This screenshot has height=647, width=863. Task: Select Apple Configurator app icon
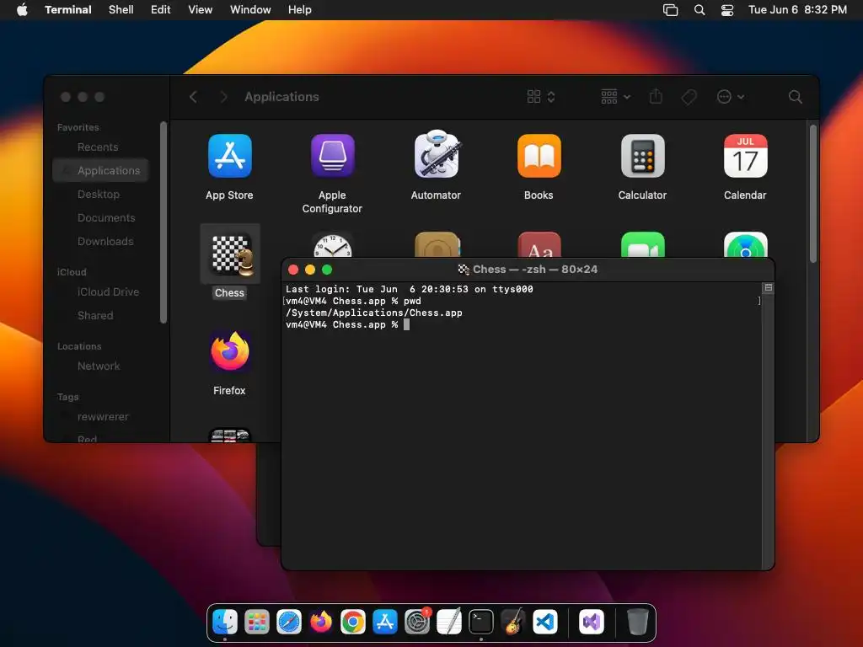tap(332, 156)
